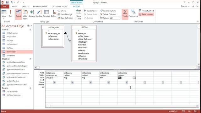The width and height of the screenshot is (201, 113).
Task: Open the View button in Results
Action: tap(4, 14)
